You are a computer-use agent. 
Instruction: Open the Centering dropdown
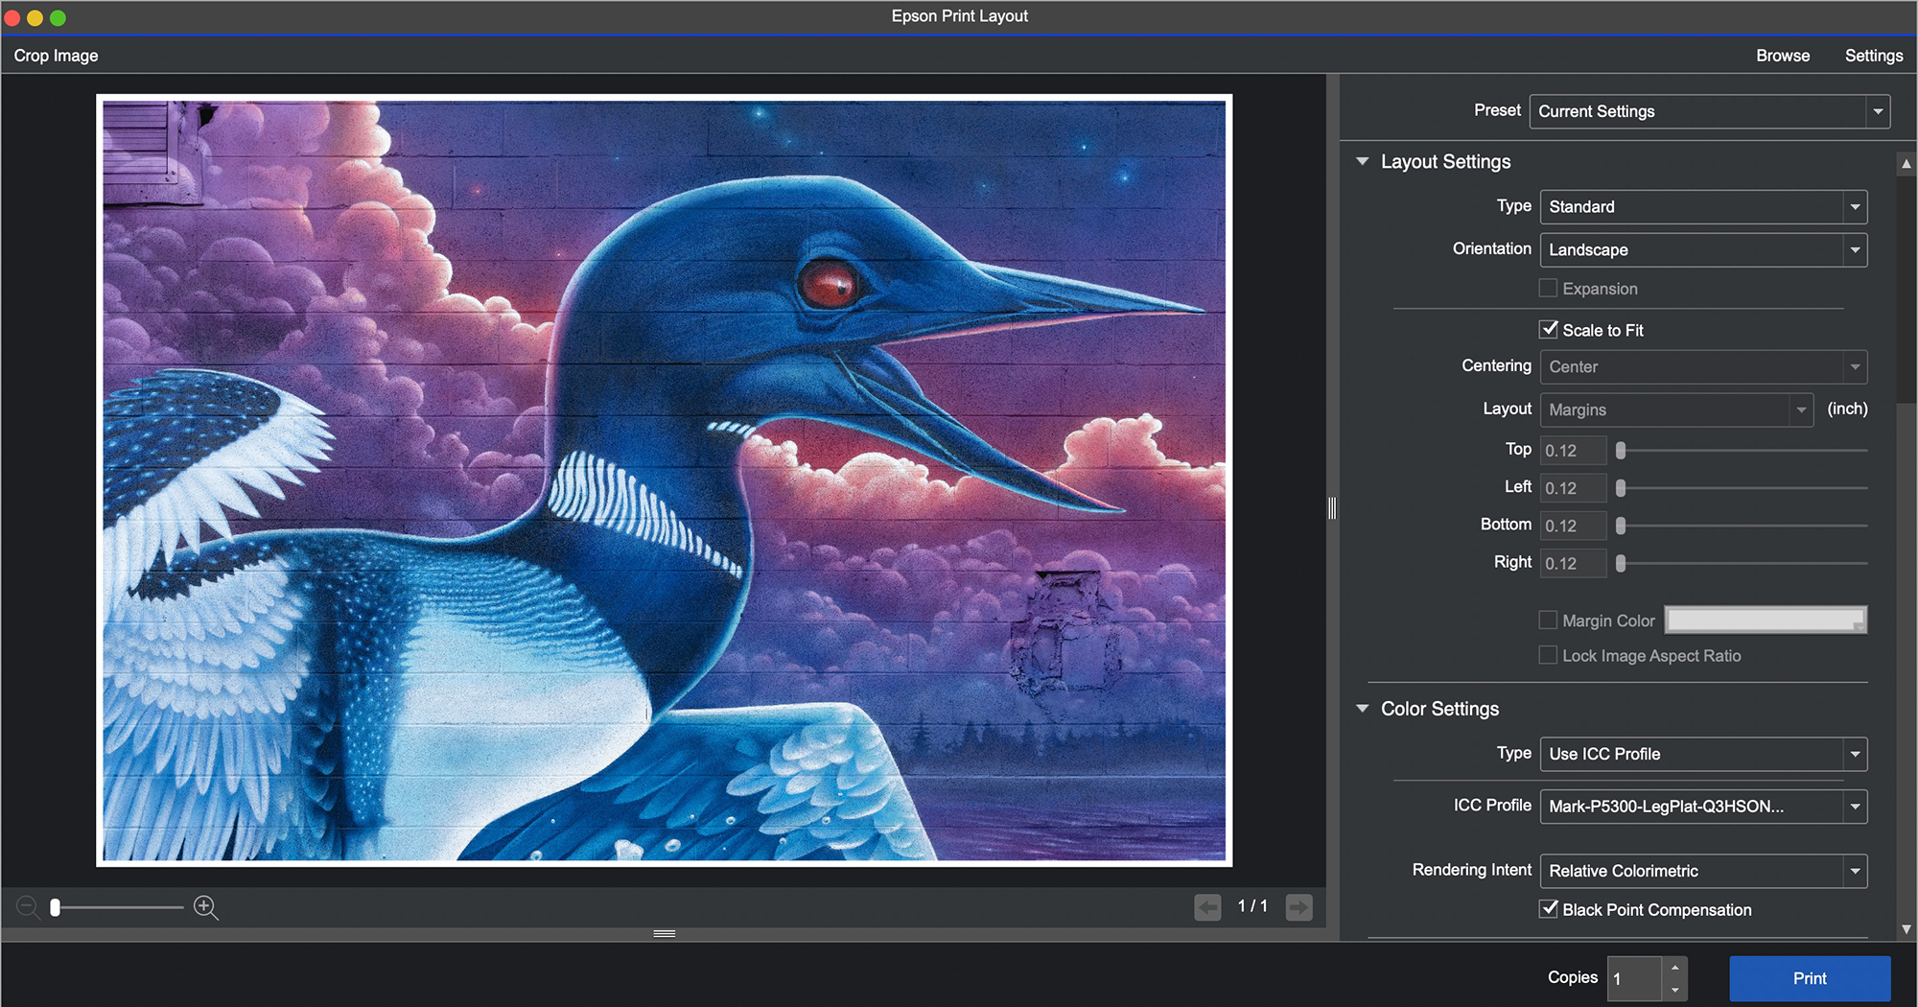1703,366
